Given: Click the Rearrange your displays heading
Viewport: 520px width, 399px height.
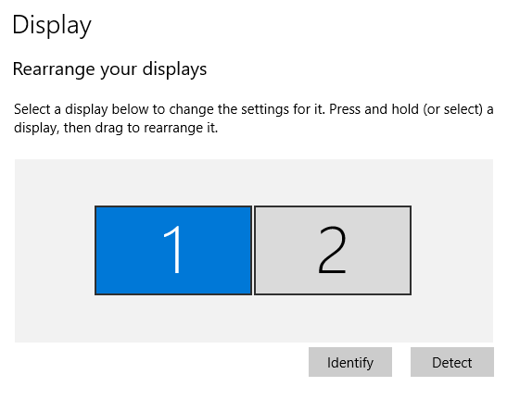Looking at the screenshot, I should coord(109,69).
